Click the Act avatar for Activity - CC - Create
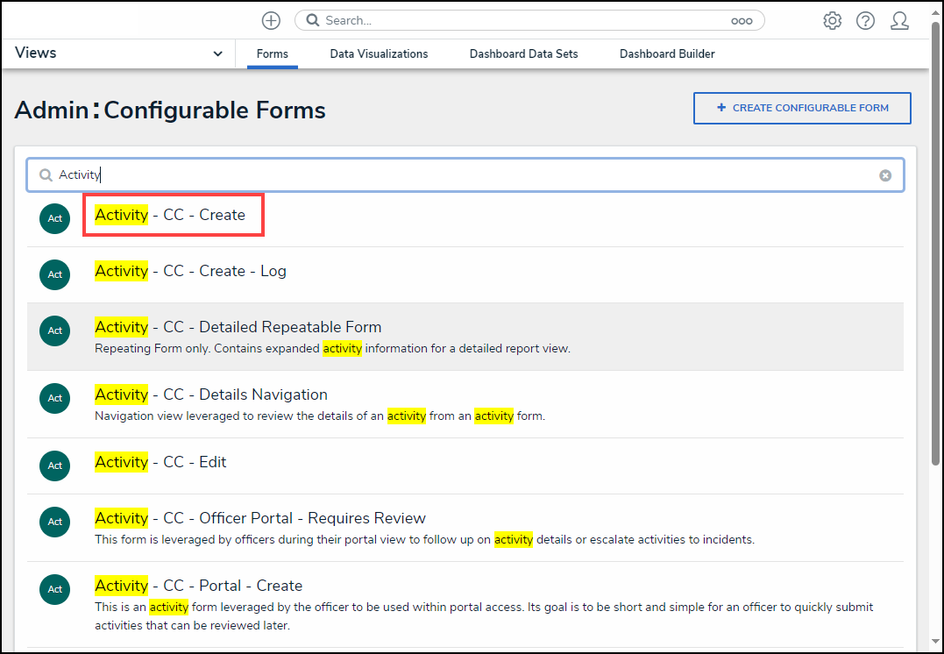 [x=54, y=218]
